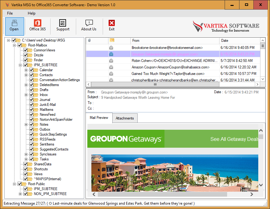Open the File menu

coord(10,13)
